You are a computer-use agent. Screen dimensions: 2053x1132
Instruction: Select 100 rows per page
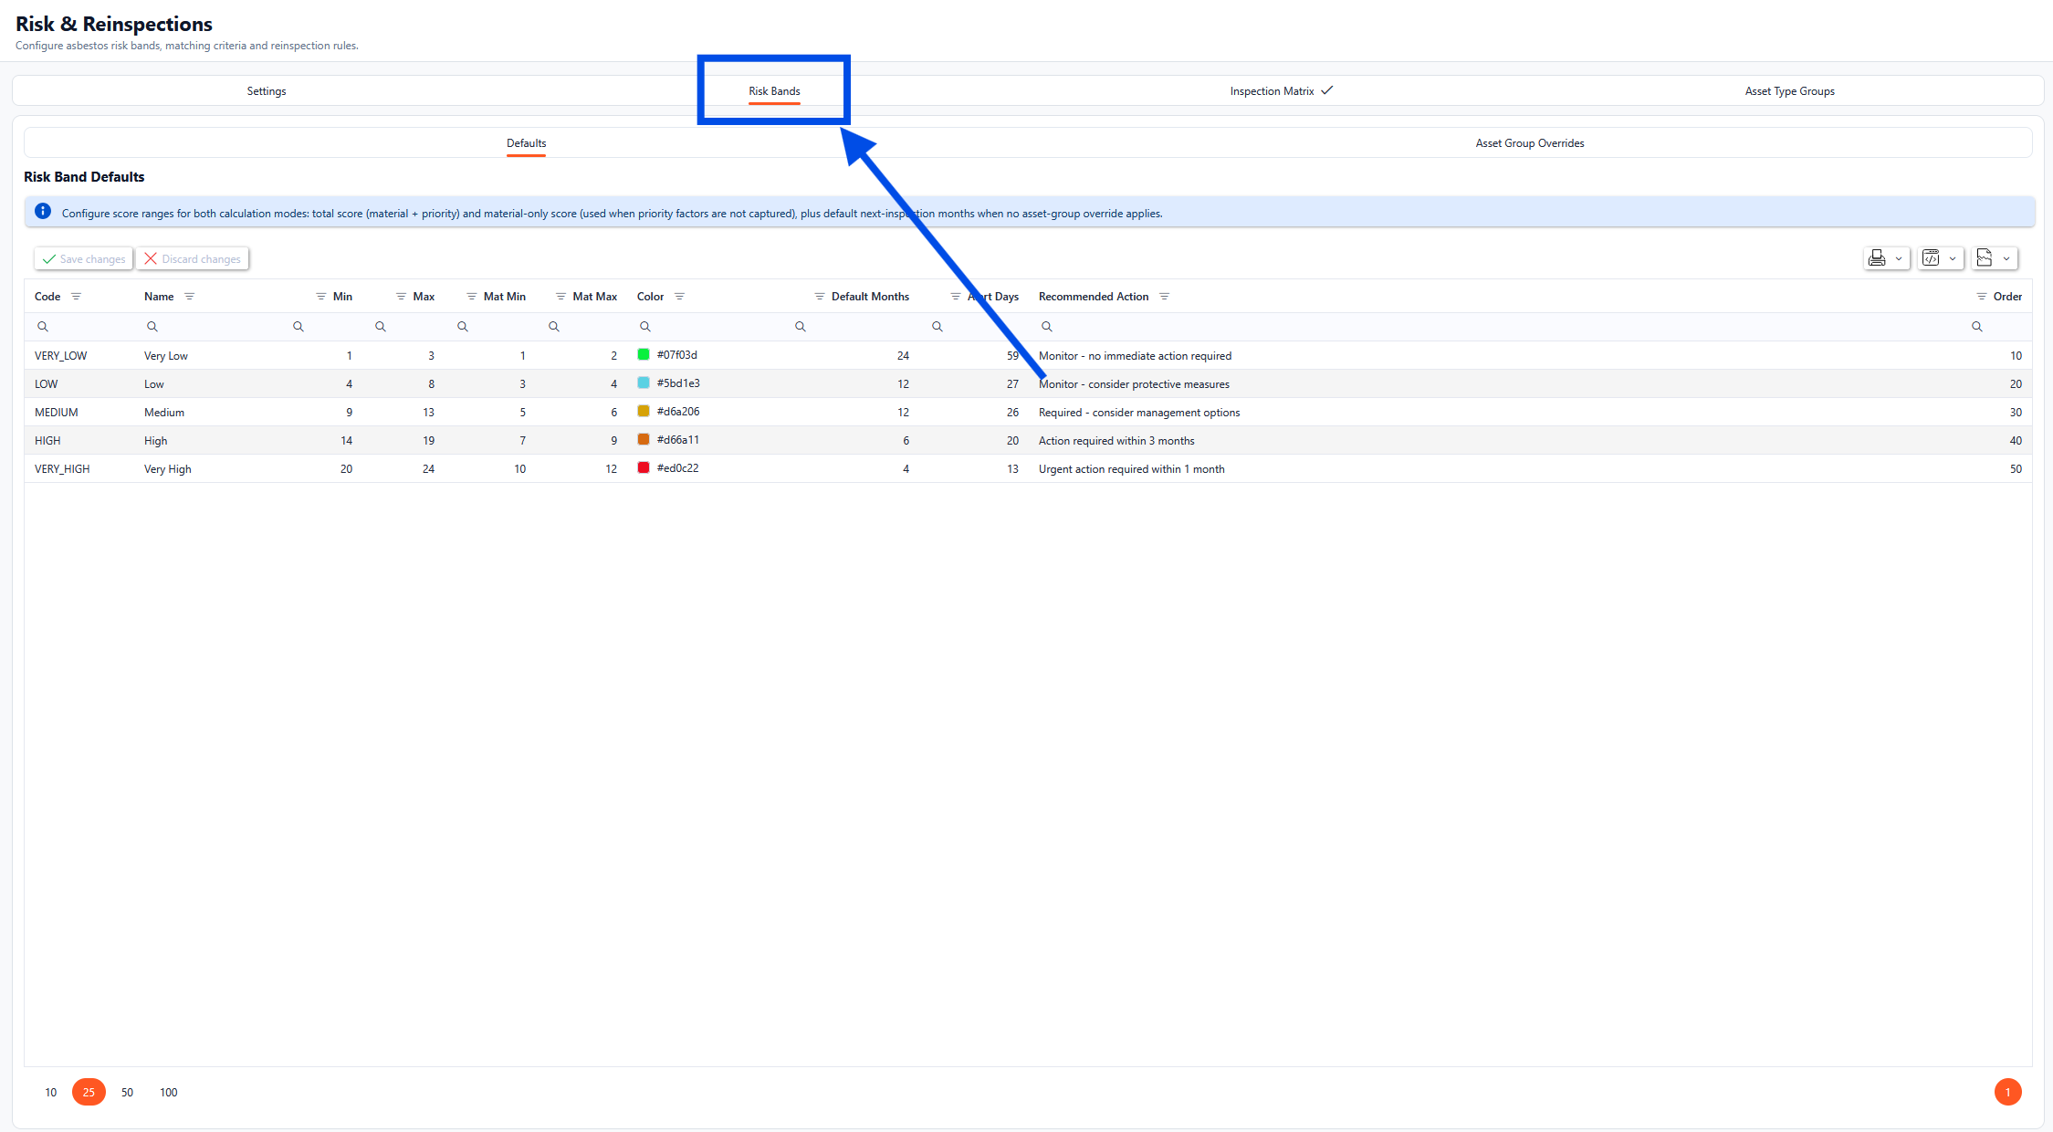pyautogui.click(x=169, y=1092)
